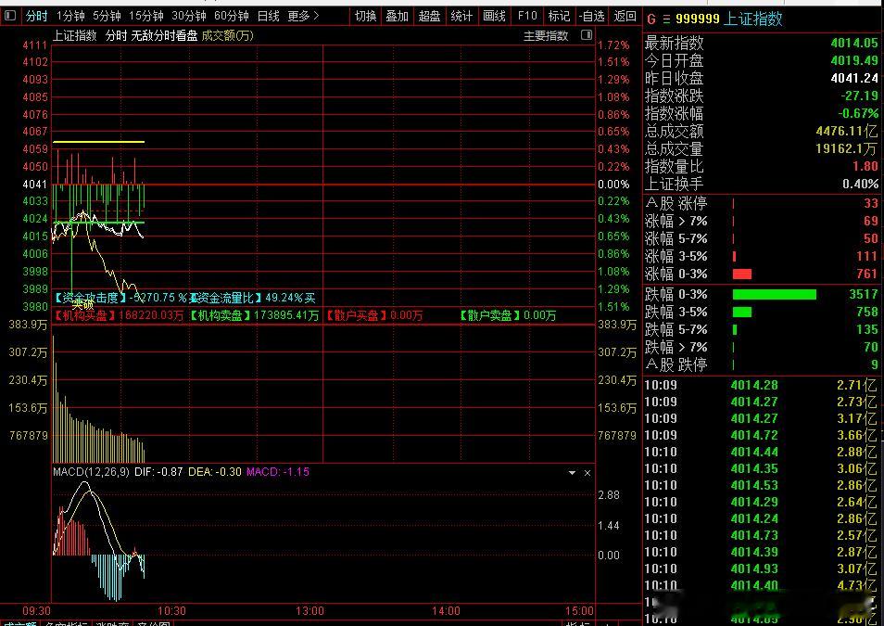Select the 跌幅 5-7% row
884x626 pixels.
(x=761, y=329)
